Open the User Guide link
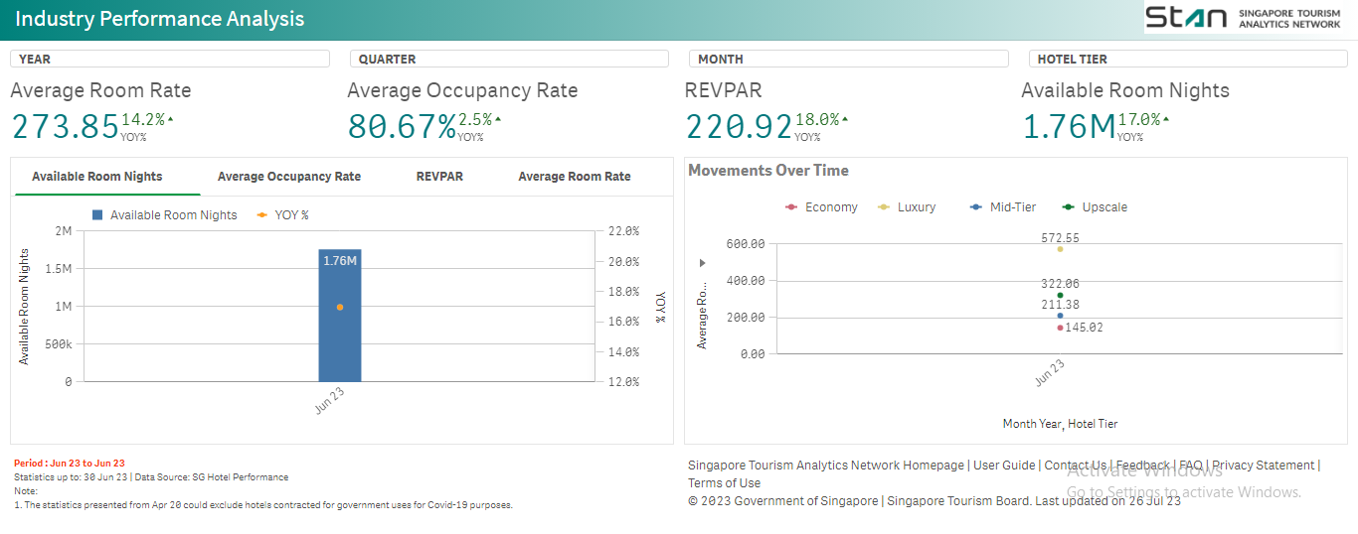 (x=1004, y=466)
